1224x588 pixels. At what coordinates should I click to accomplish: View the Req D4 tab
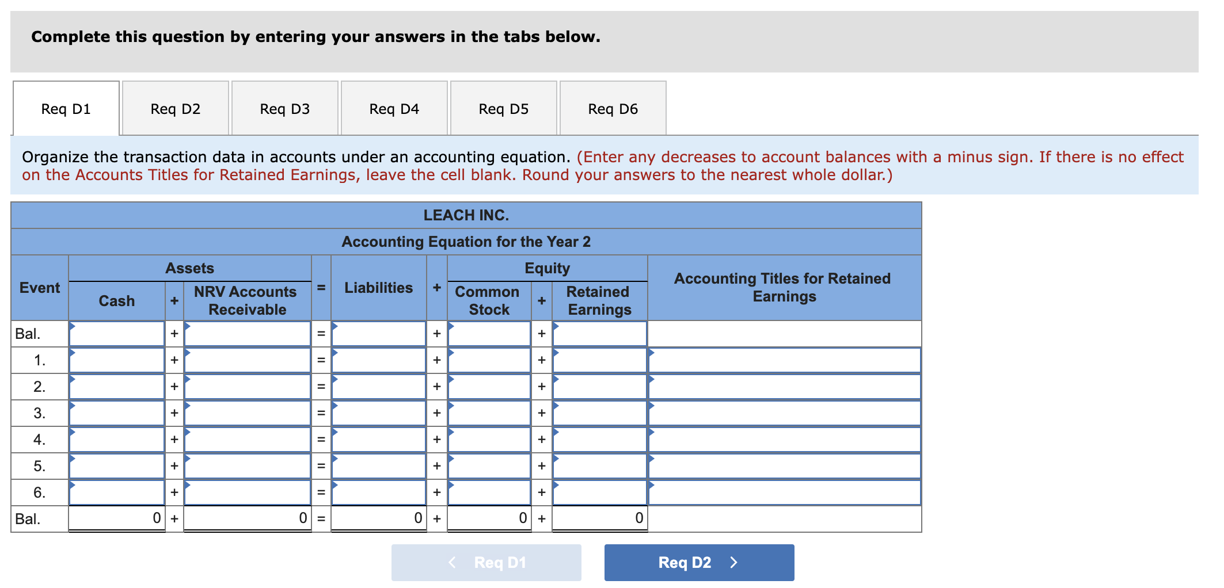394,108
